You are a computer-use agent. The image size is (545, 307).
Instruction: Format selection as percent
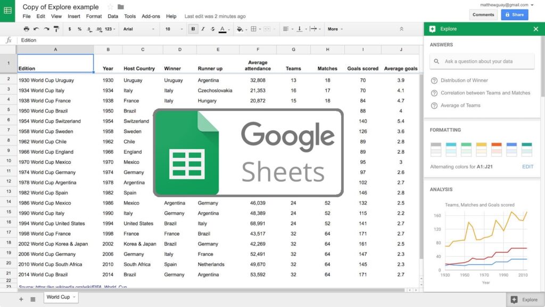tap(81, 29)
